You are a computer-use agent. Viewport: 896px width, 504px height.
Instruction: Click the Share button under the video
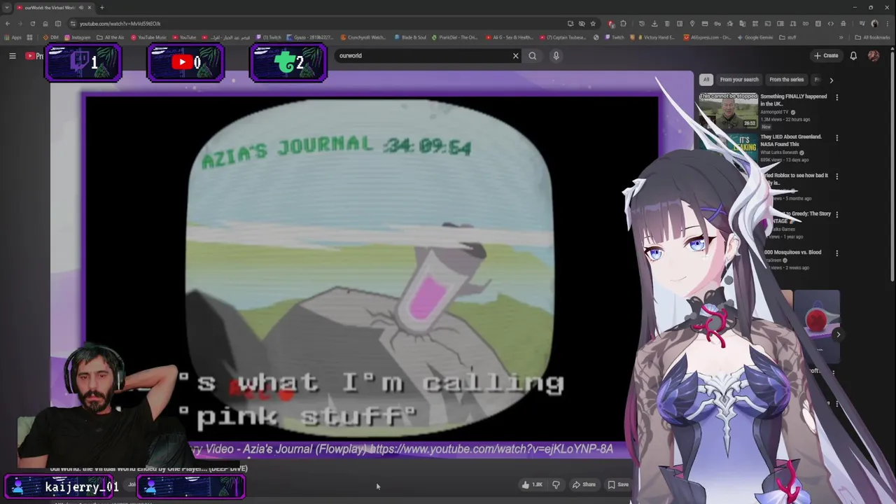click(x=584, y=484)
